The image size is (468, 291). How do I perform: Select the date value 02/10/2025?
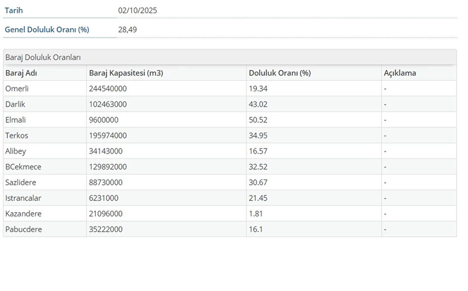click(x=137, y=11)
